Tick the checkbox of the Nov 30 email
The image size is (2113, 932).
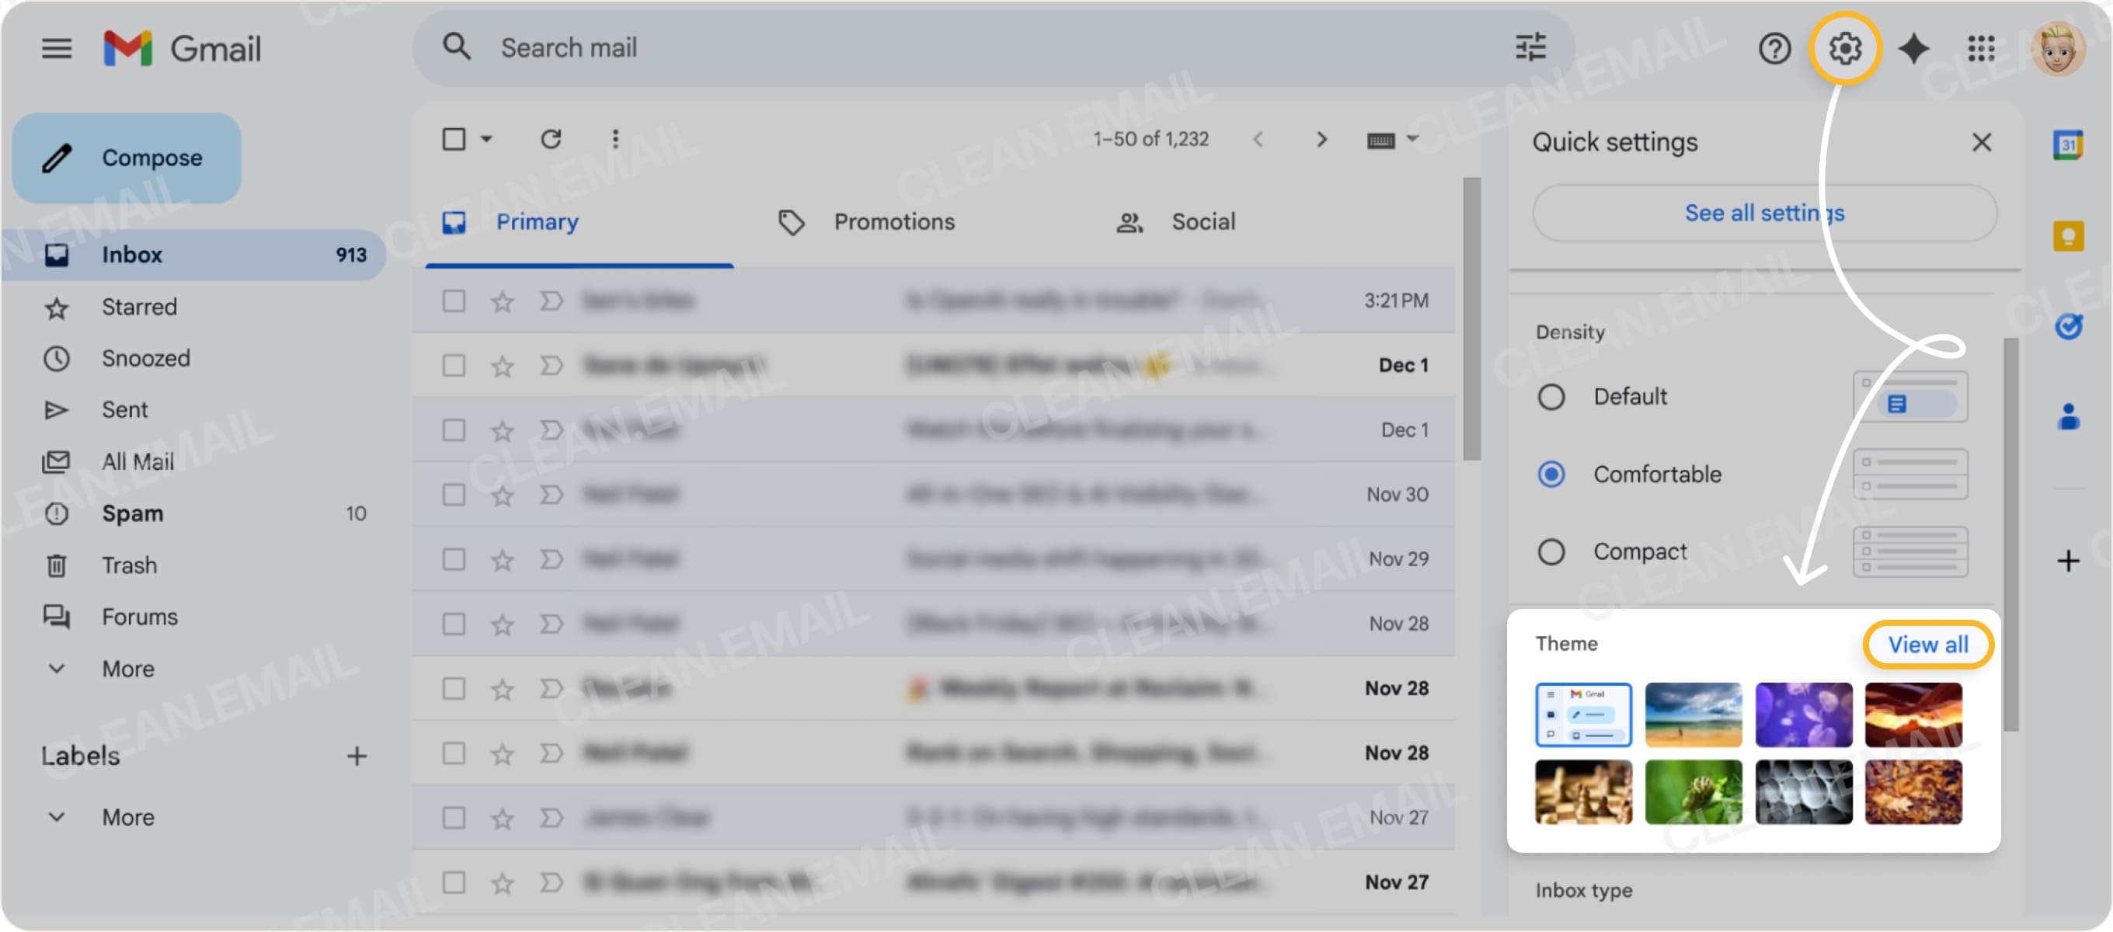pos(454,495)
